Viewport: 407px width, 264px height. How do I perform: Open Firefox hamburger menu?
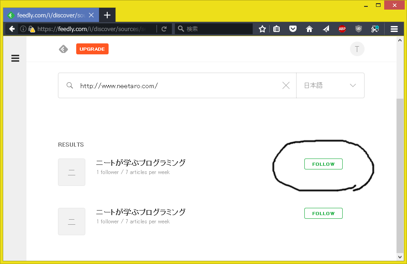point(394,29)
